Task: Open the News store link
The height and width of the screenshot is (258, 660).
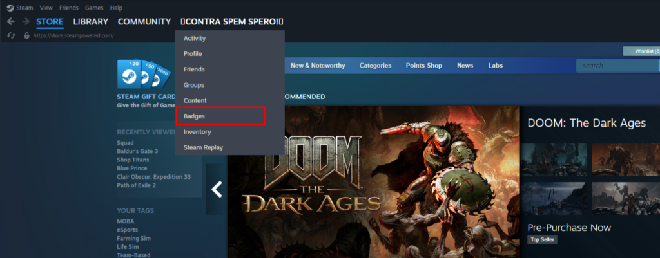Action: pyautogui.click(x=465, y=66)
